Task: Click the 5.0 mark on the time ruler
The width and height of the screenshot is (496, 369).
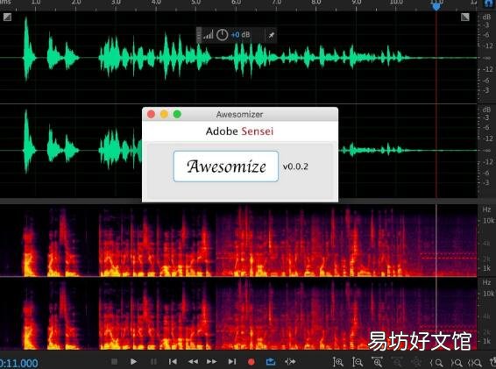Action: coord(195,3)
